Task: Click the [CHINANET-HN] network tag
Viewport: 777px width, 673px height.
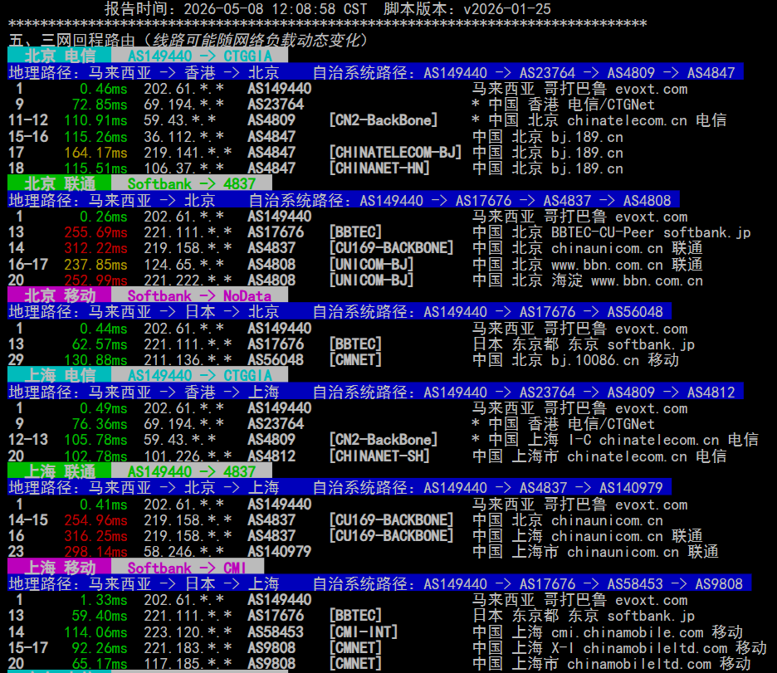Action: pyautogui.click(x=379, y=168)
